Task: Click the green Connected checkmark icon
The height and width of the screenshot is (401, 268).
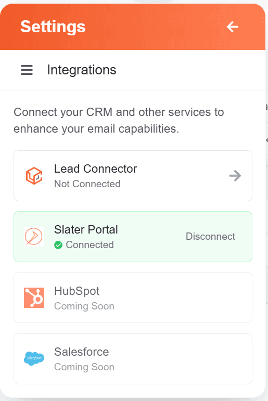Action: click(x=58, y=245)
